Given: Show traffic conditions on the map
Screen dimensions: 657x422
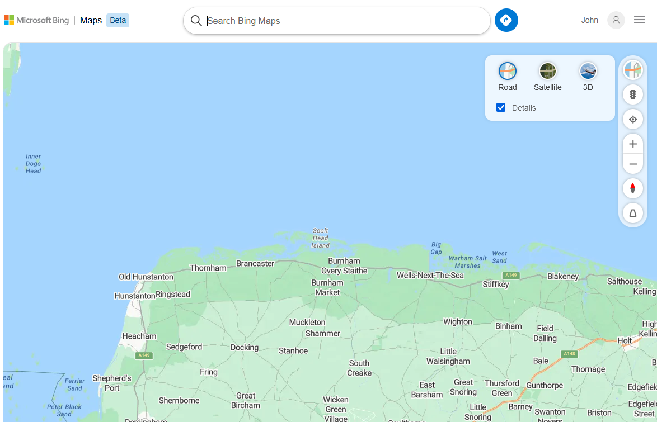Looking at the screenshot, I should click(633, 94).
